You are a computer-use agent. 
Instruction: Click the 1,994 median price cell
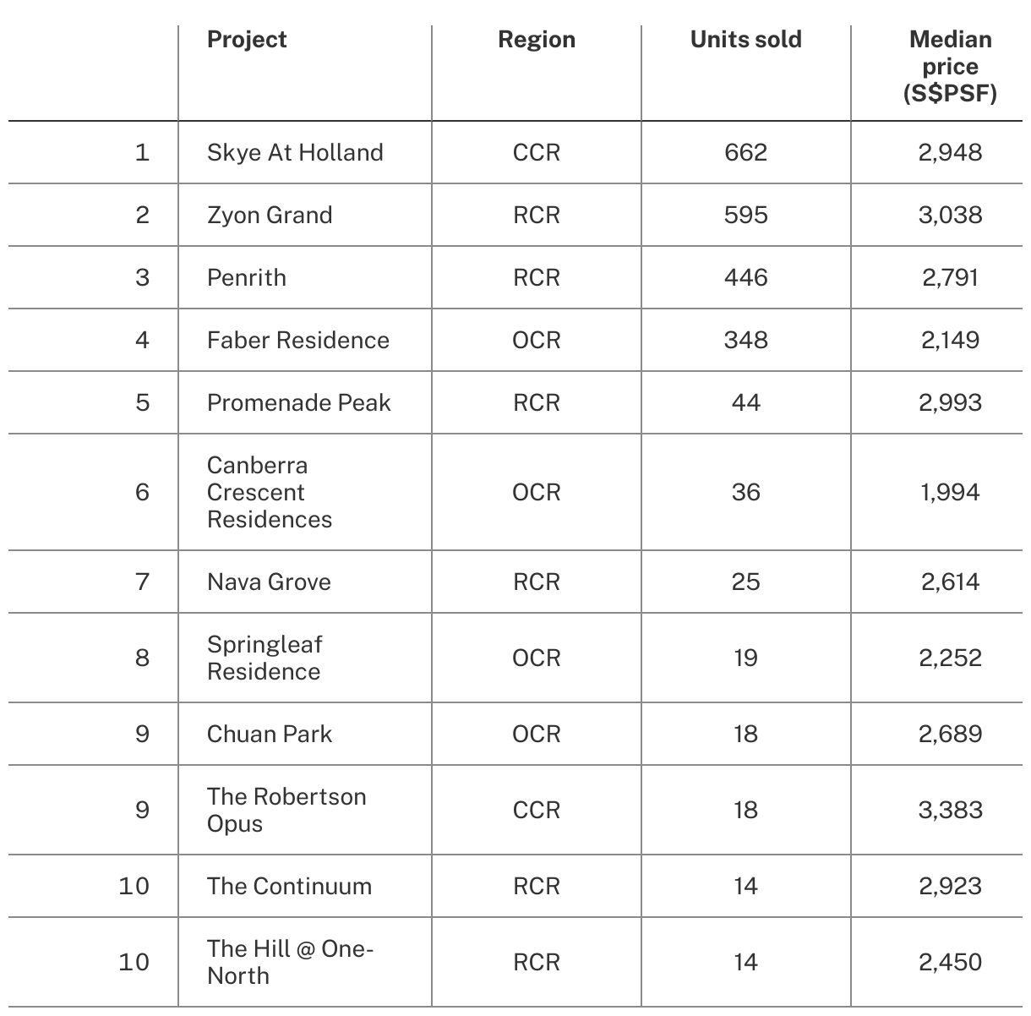click(950, 493)
